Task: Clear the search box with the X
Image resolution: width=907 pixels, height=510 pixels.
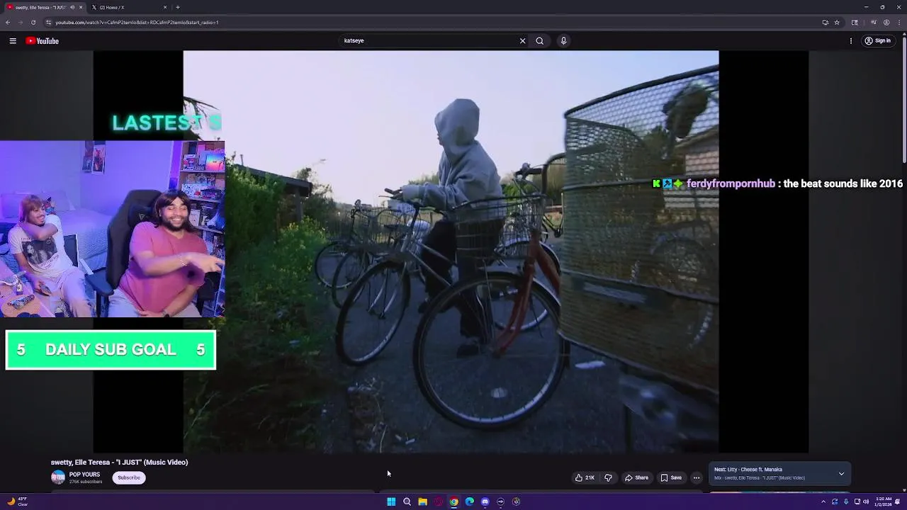Action: (523, 41)
